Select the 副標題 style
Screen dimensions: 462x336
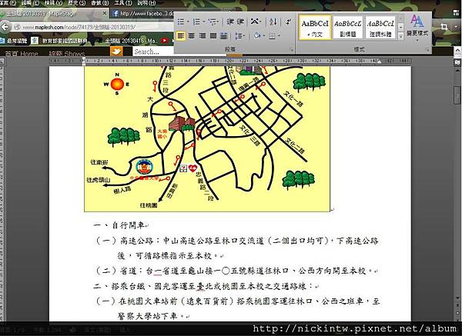click(x=349, y=27)
